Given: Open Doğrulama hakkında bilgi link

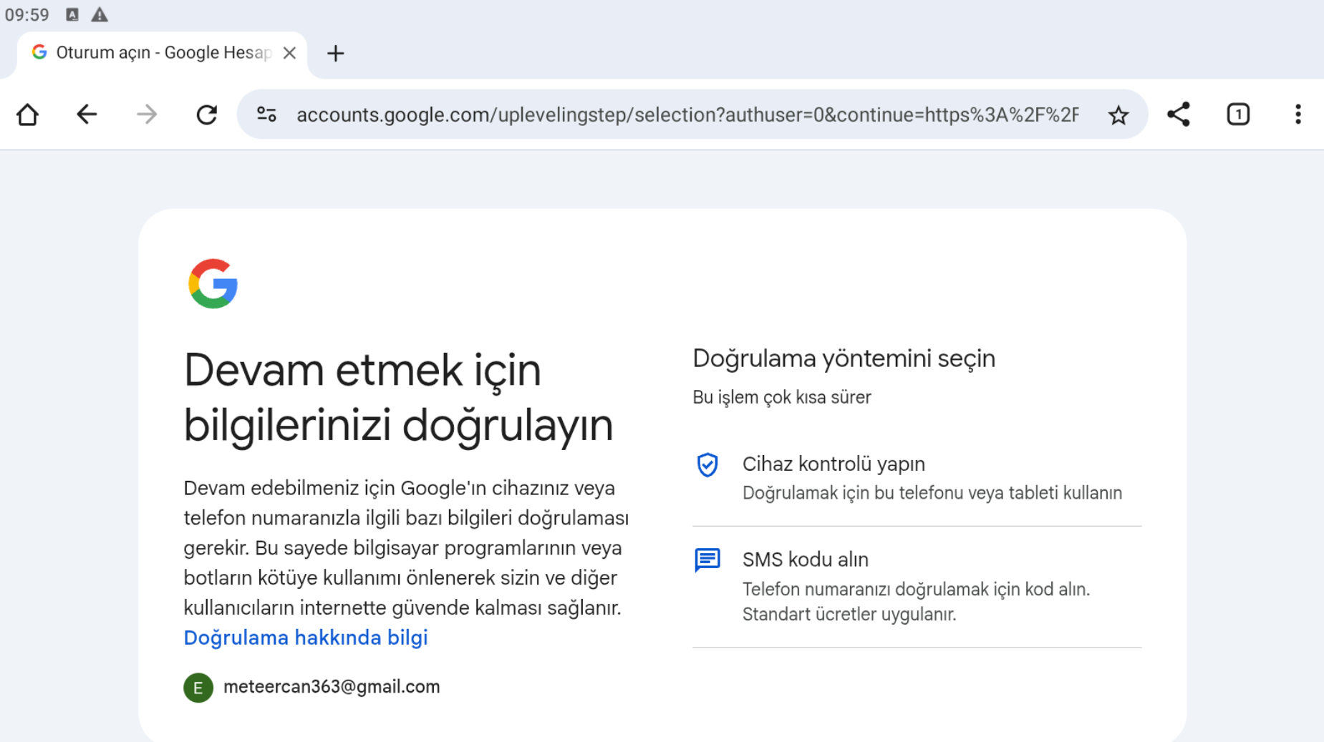Looking at the screenshot, I should click(x=306, y=638).
